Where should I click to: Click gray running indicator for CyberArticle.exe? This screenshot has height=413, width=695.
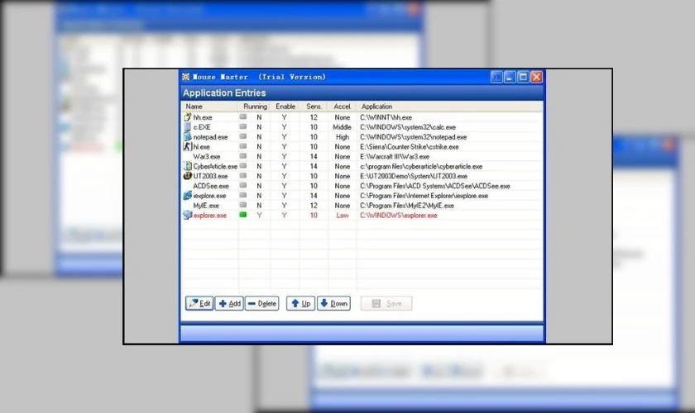(x=243, y=165)
